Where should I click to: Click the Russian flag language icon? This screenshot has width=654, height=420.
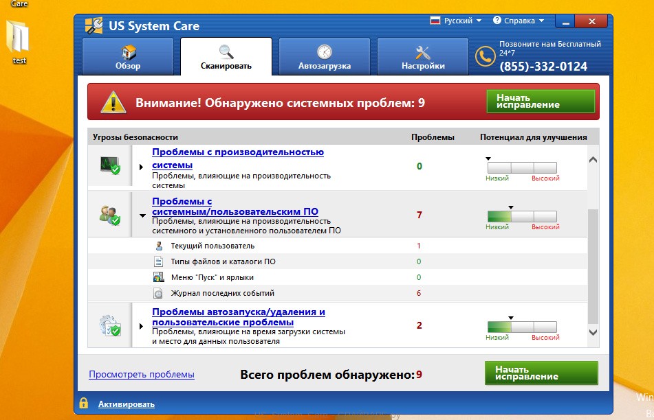[x=435, y=21]
